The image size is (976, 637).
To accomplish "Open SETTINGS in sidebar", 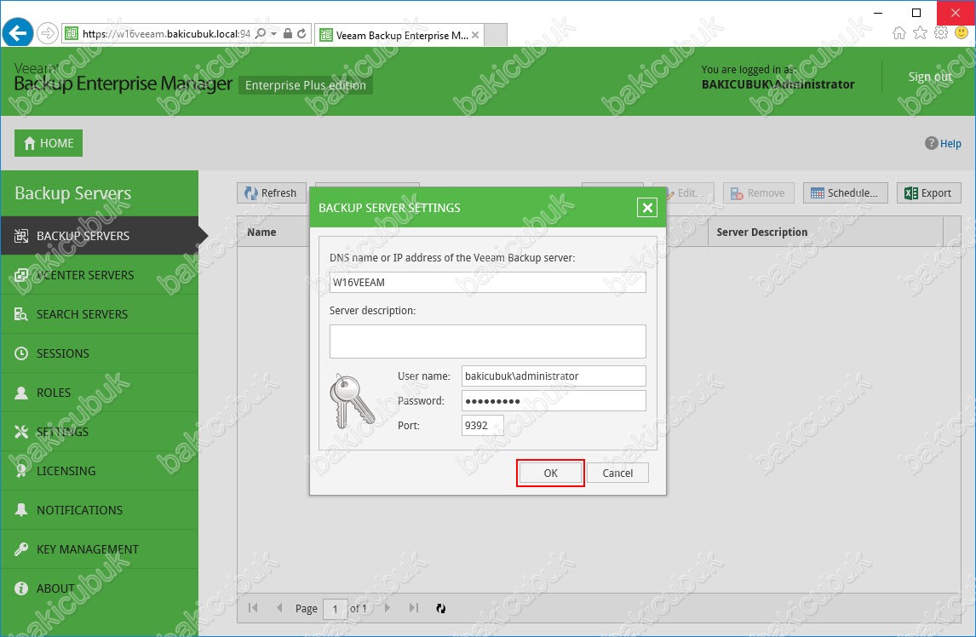I will [100, 432].
